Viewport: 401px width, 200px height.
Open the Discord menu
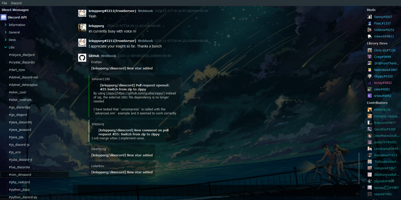[16, 3]
